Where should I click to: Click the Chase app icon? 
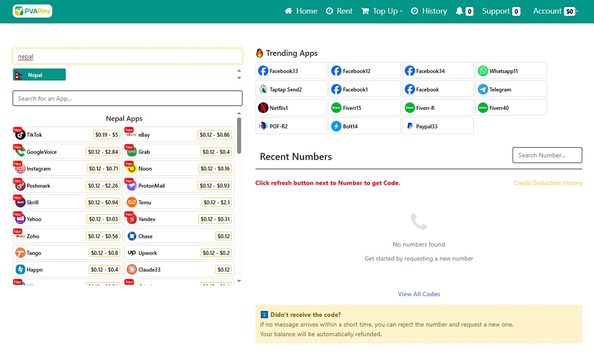tap(132, 236)
